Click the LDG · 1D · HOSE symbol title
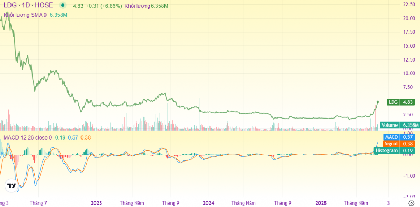The height and width of the screenshot is (207, 420). (x=28, y=5)
